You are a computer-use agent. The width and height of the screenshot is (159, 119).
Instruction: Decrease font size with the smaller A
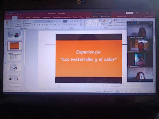point(57,21)
